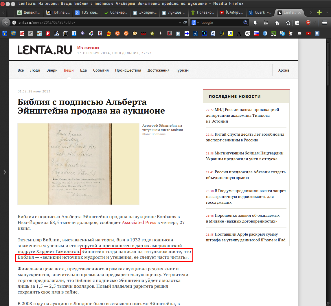The height and width of the screenshot is (306, 331).
Task: Click the YouTube toolbar icon
Action: [266, 23]
